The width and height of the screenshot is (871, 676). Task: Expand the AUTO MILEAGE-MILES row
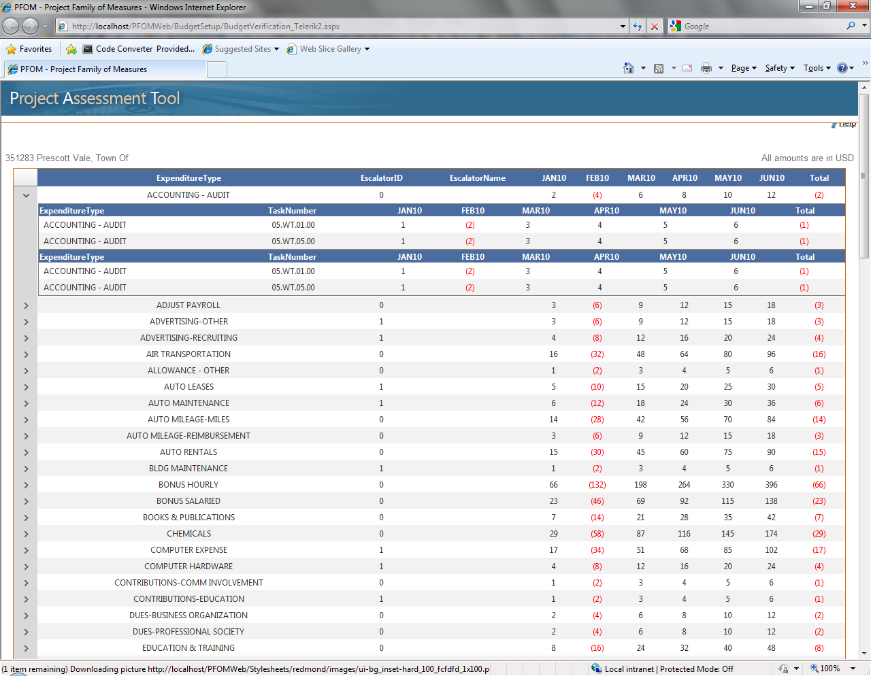pyautogui.click(x=26, y=420)
